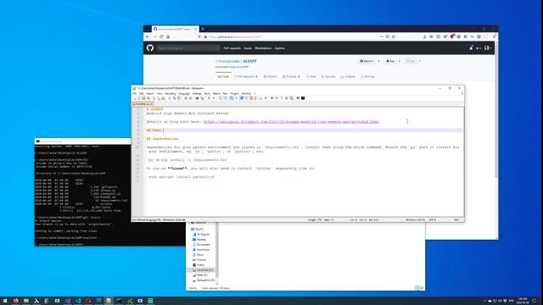This screenshot has height=305, width=543.
Task: Open Pull requests in GitHub header
Action: 232,48
